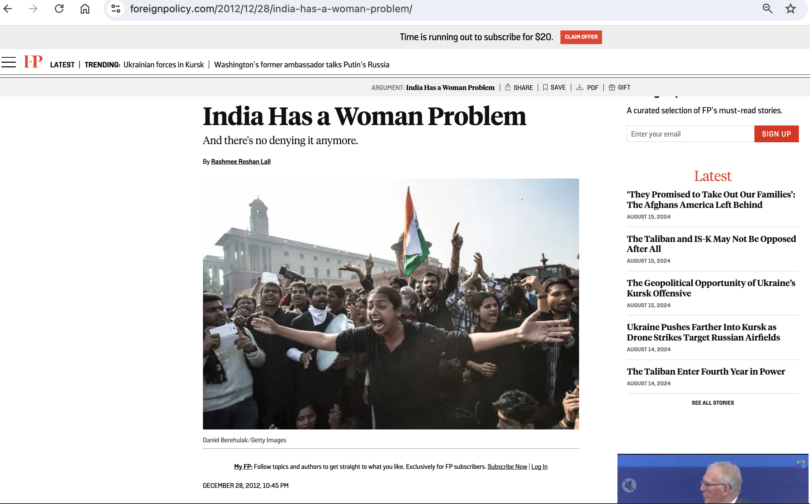Open the hamburger menu

[x=9, y=62]
